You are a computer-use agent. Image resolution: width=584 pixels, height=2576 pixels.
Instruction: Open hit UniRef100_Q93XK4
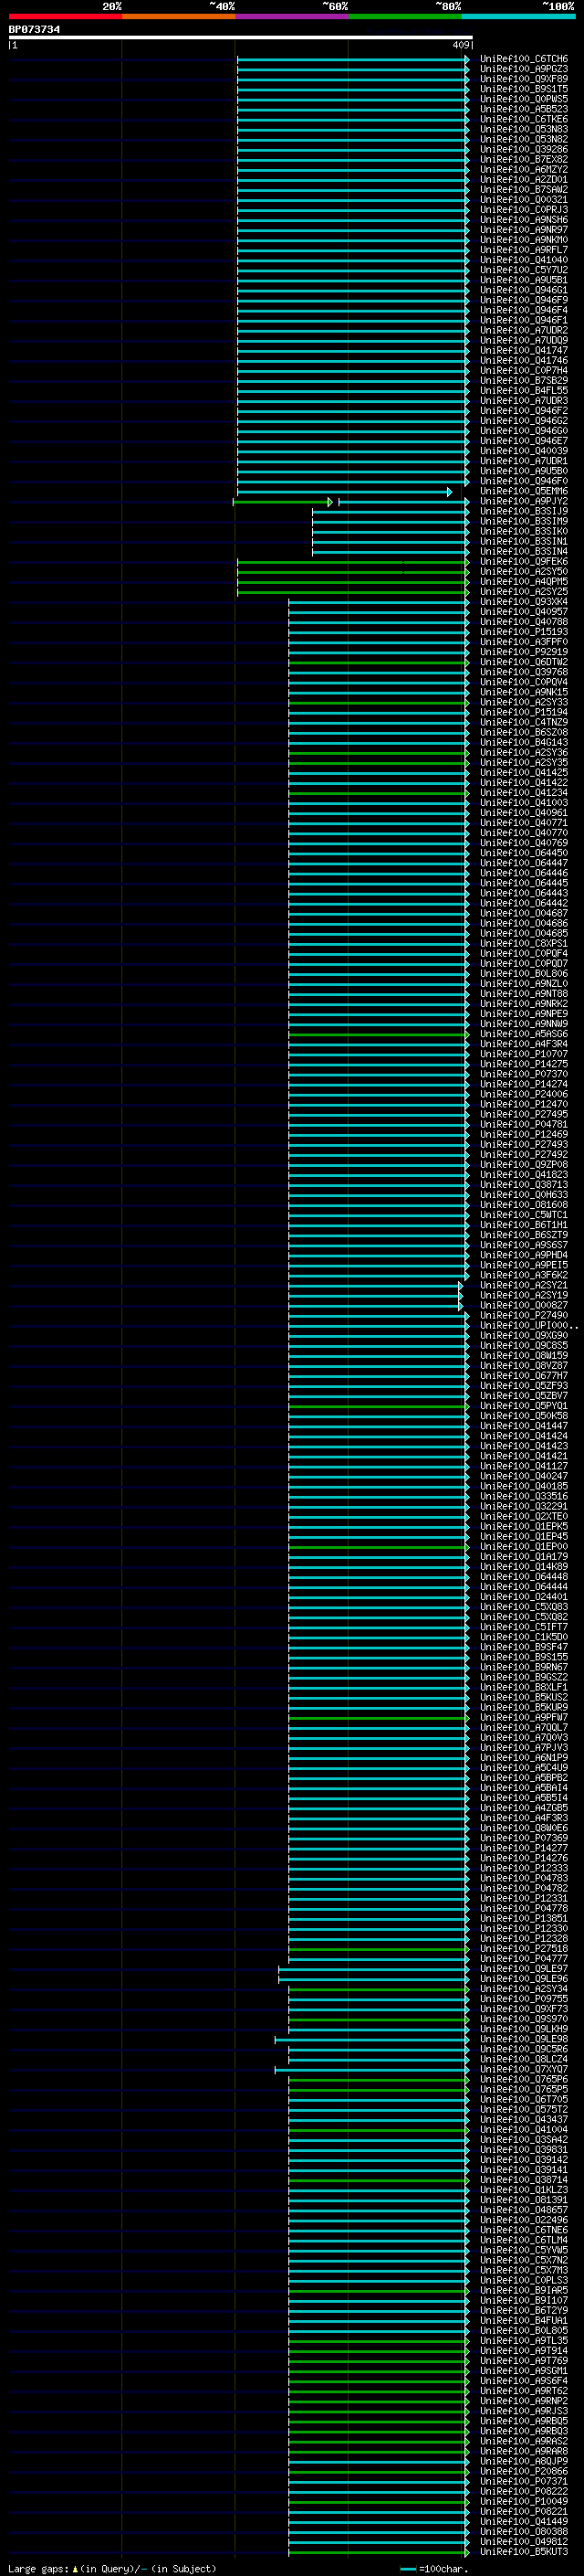(524, 602)
